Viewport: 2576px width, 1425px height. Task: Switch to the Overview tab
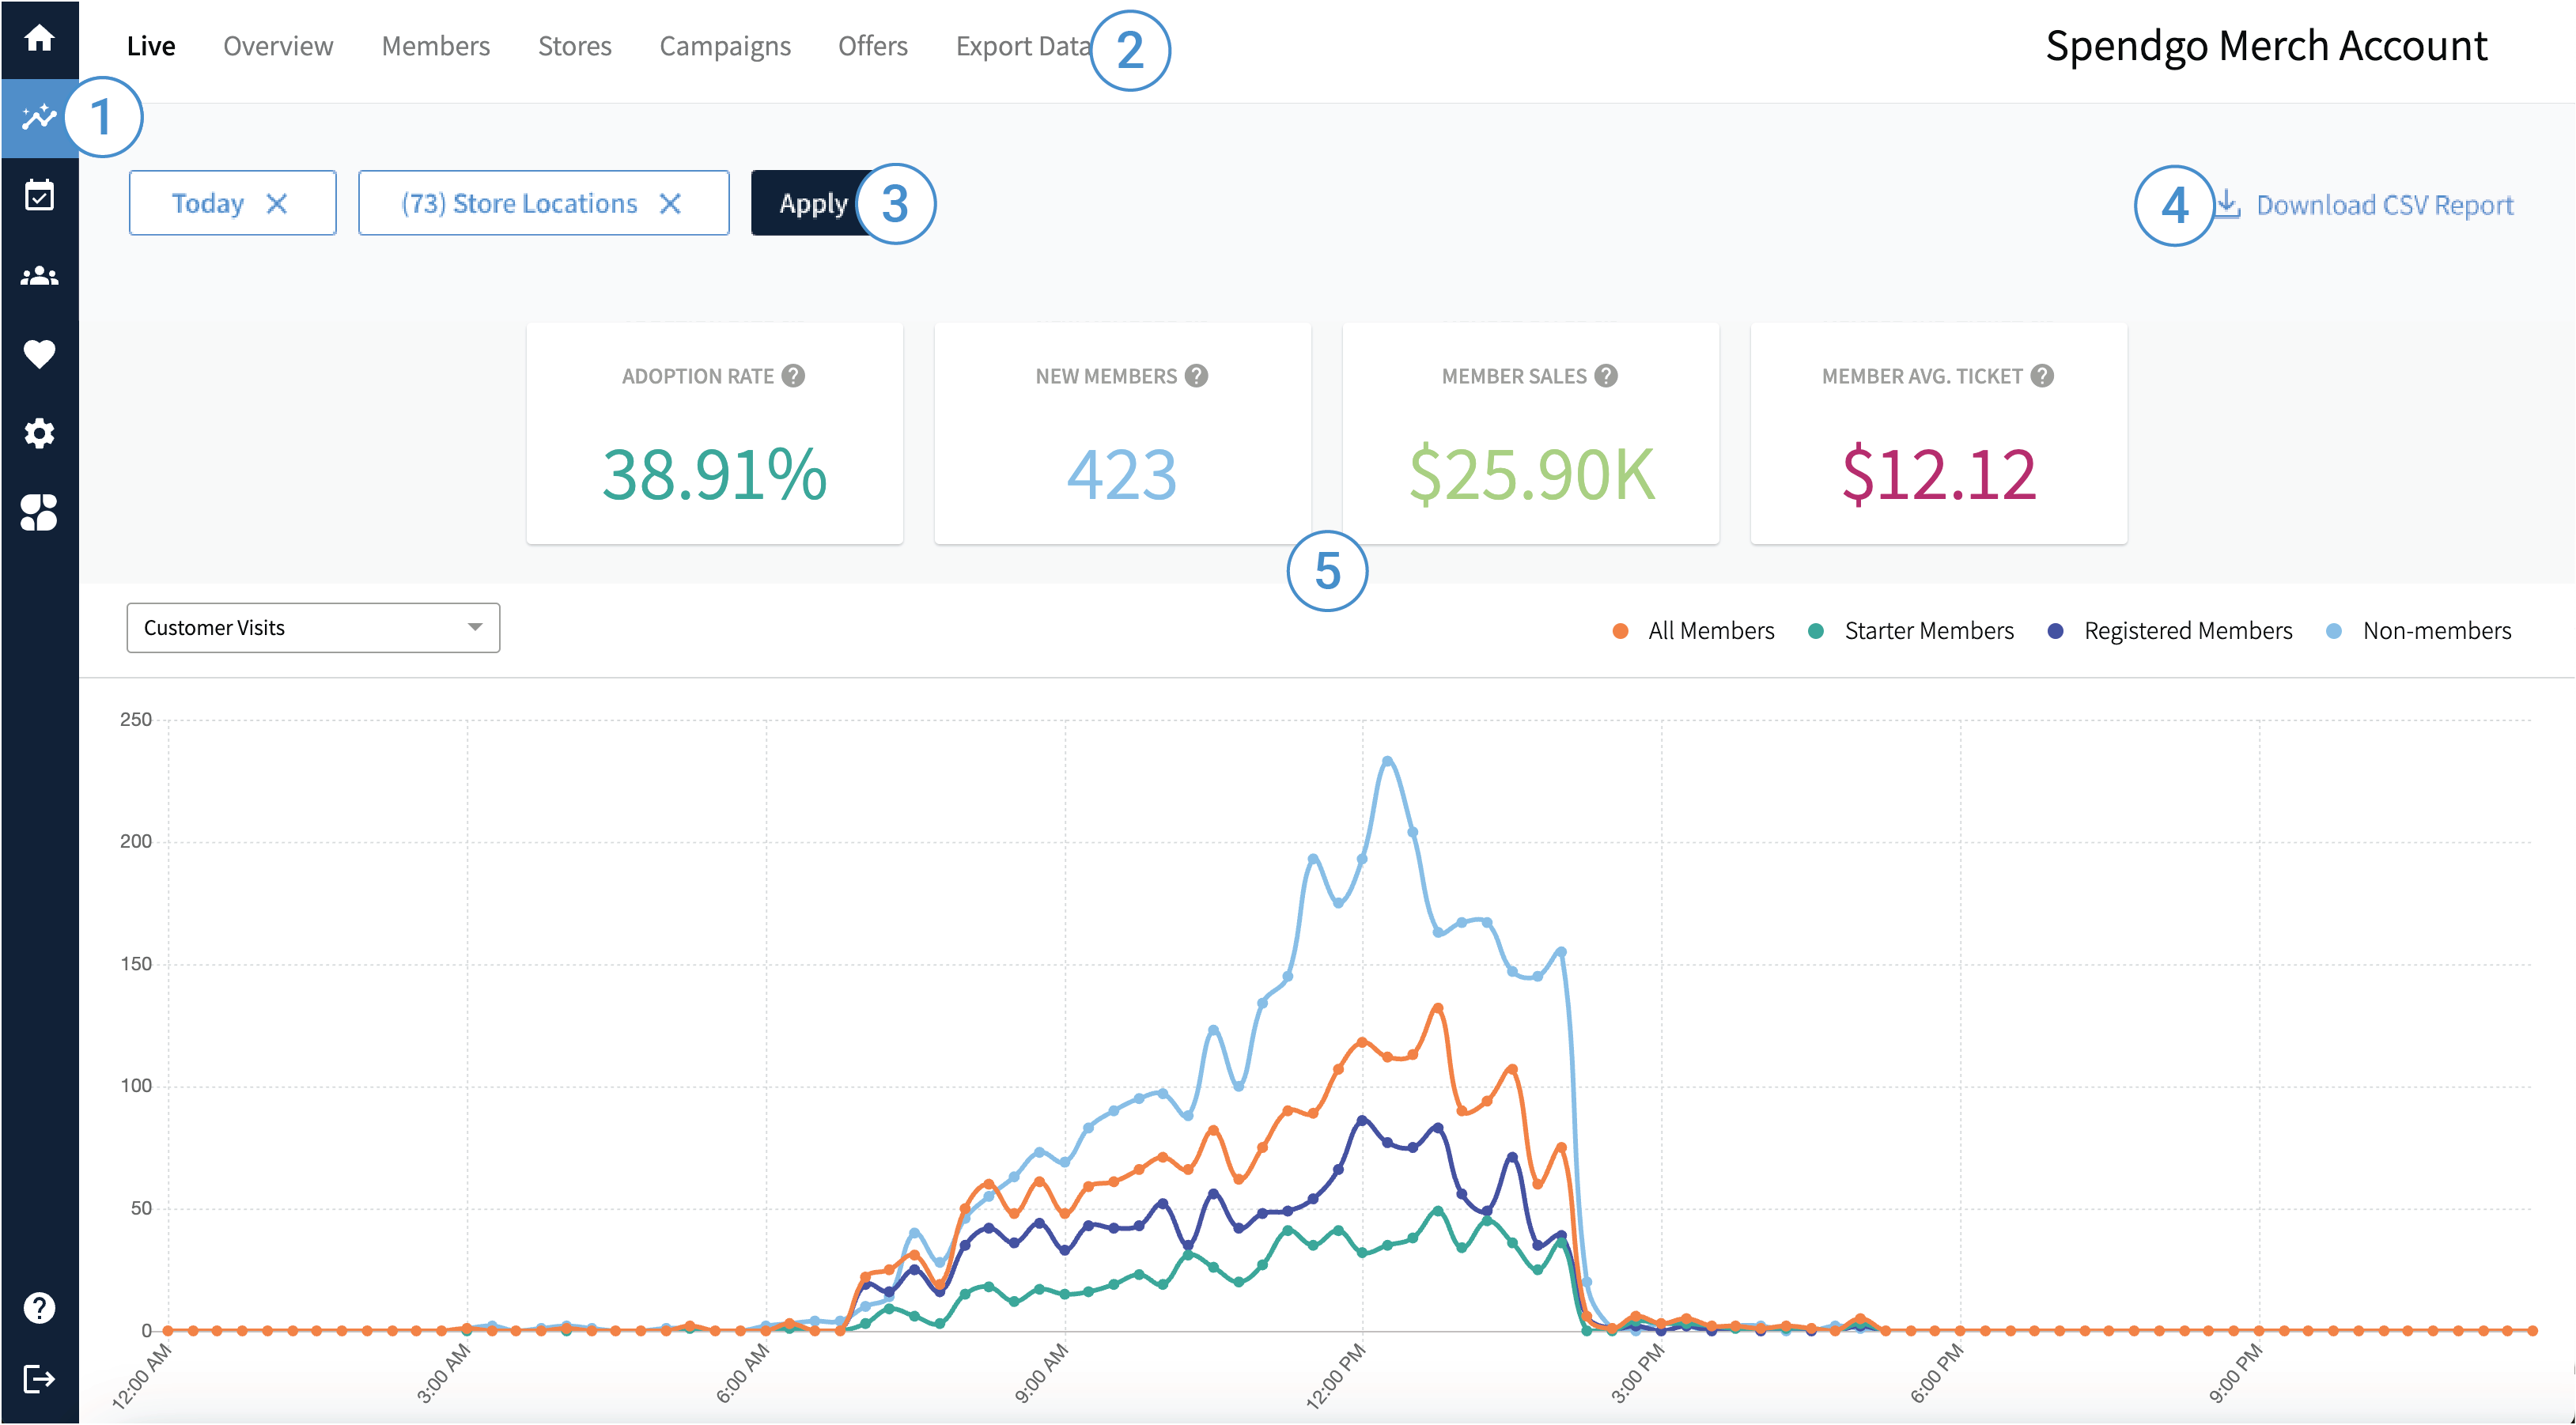tap(278, 46)
